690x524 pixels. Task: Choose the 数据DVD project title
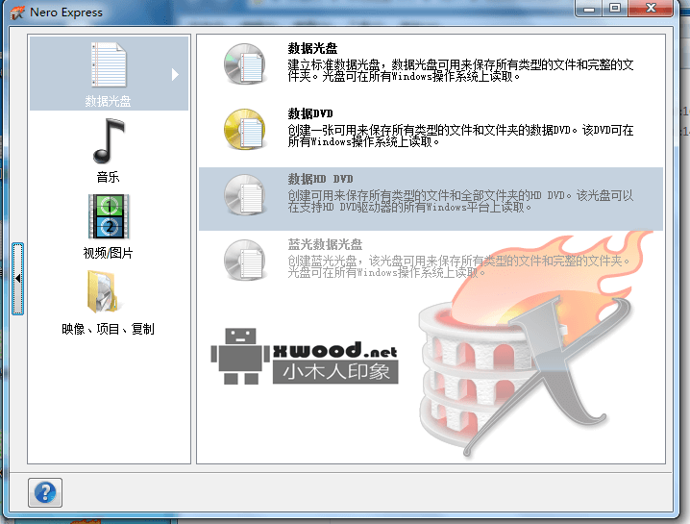point(310,113)
